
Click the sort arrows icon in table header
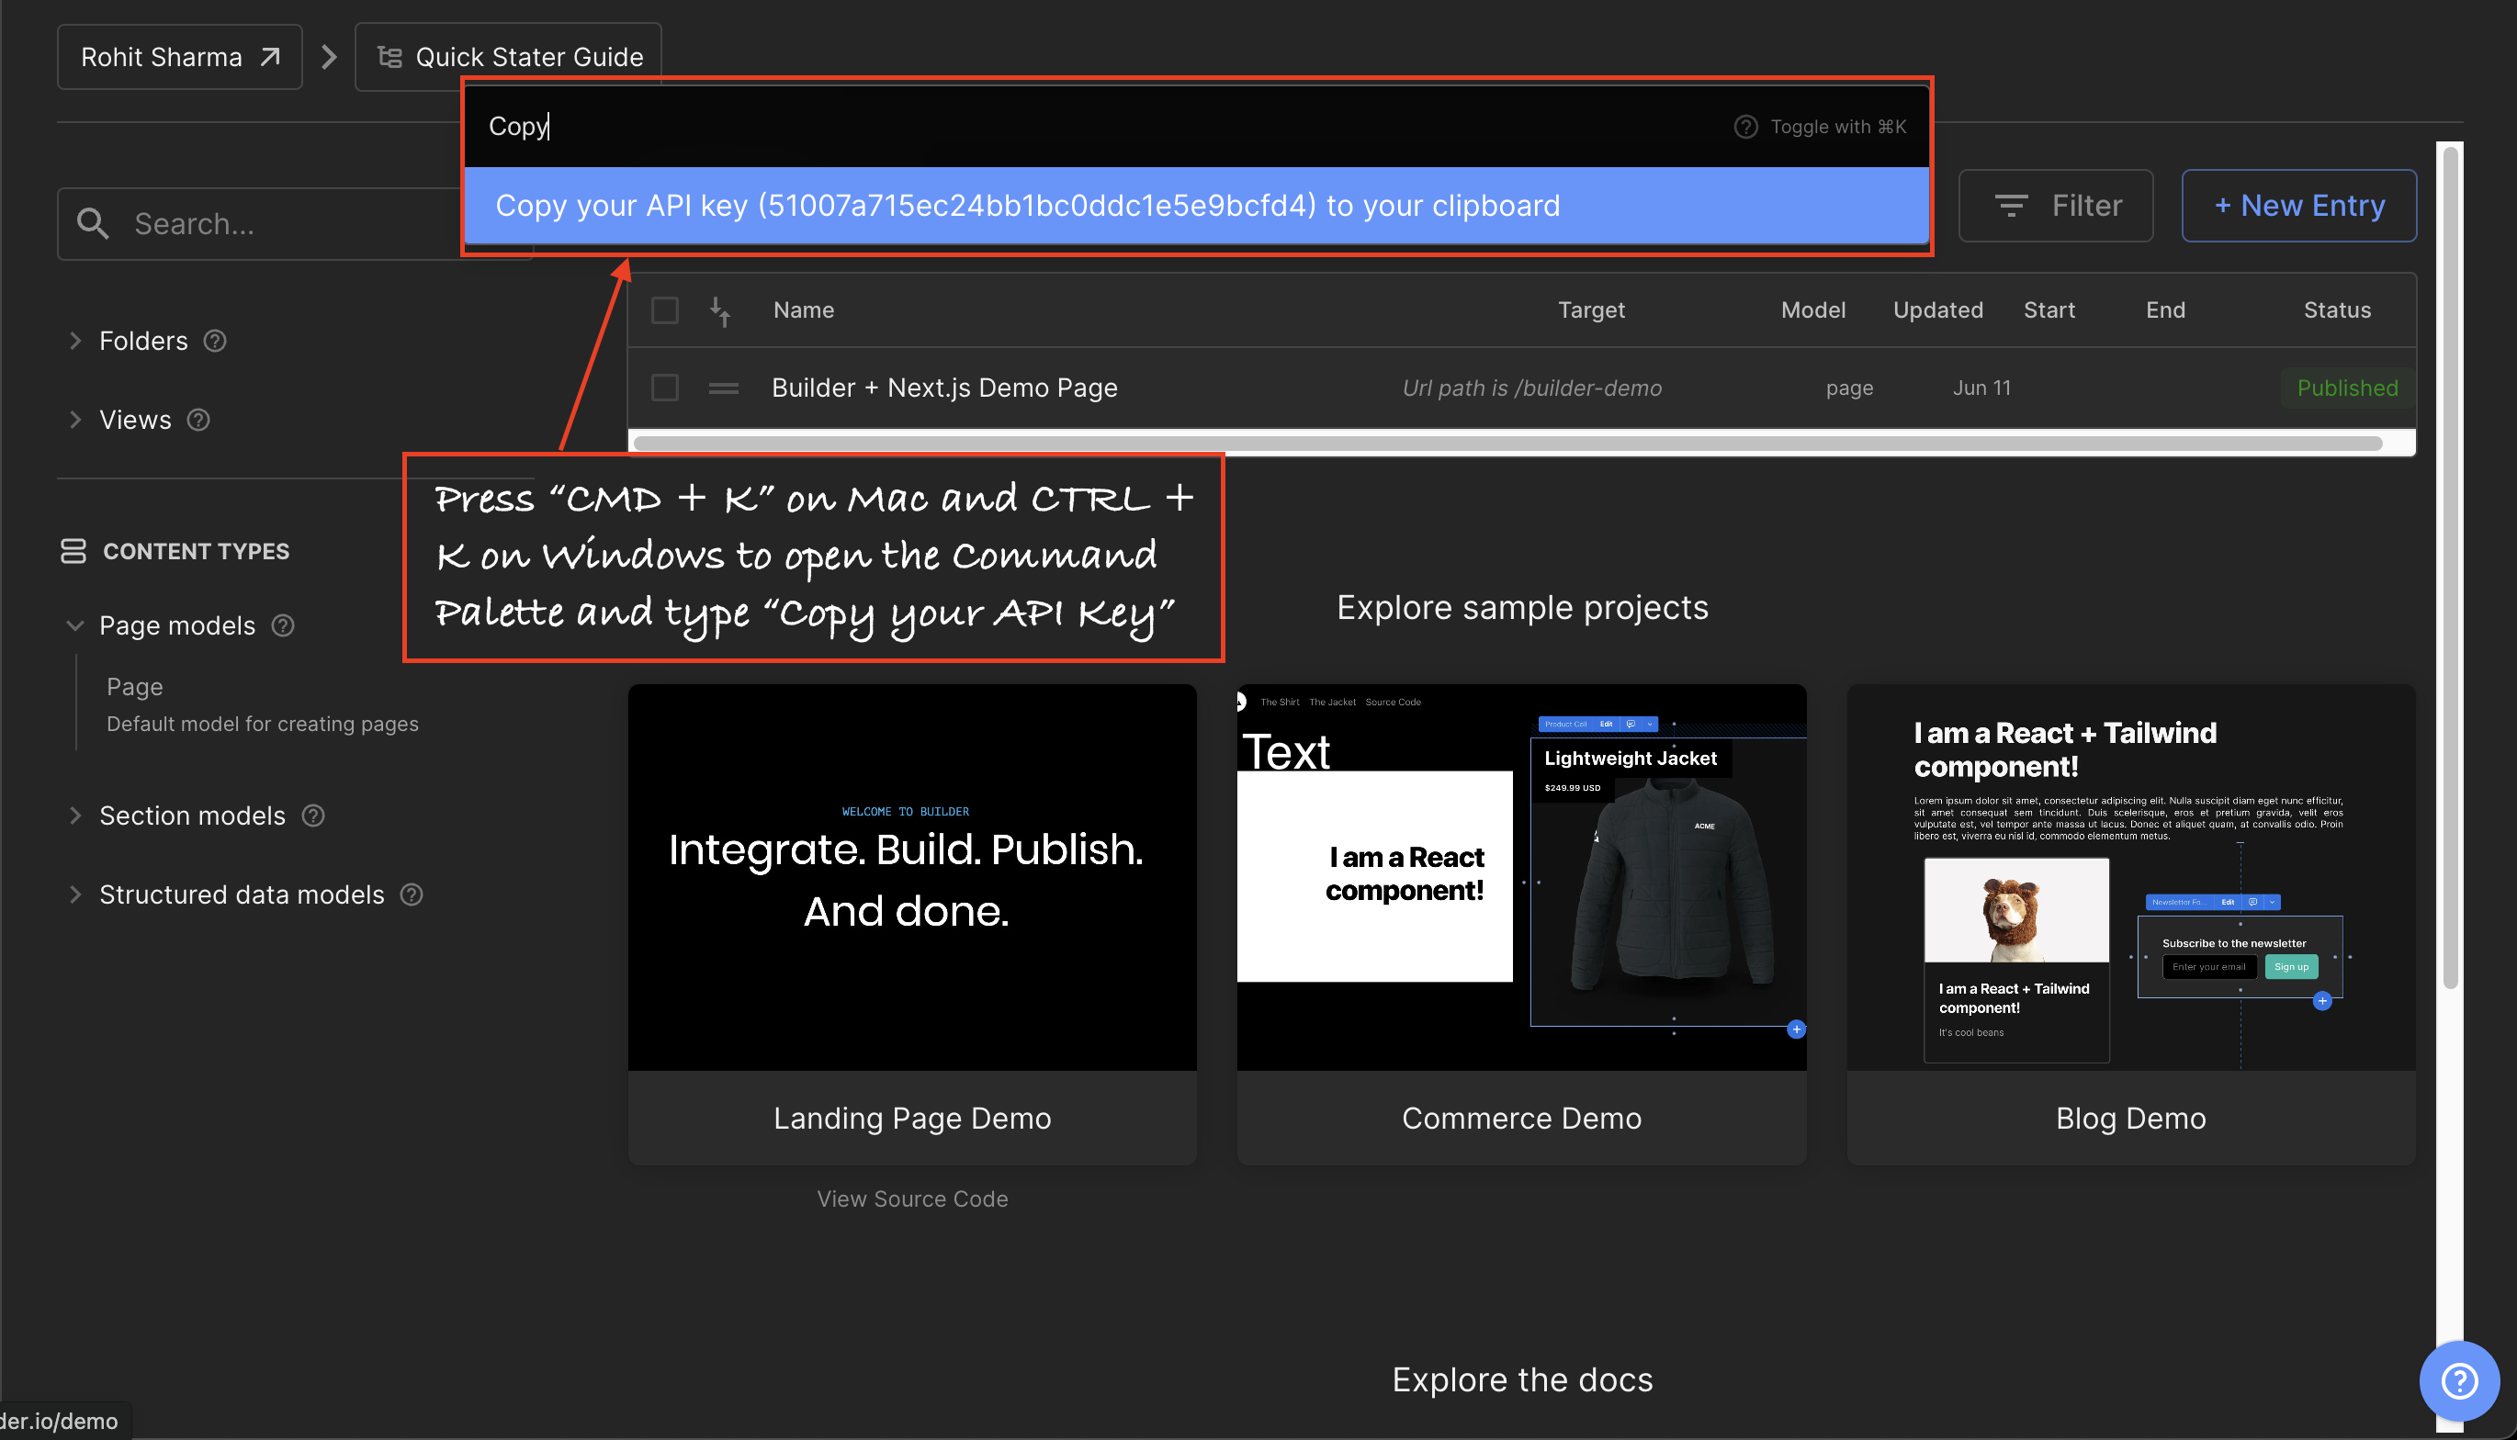pyautogui.click(x=720, y=310)
